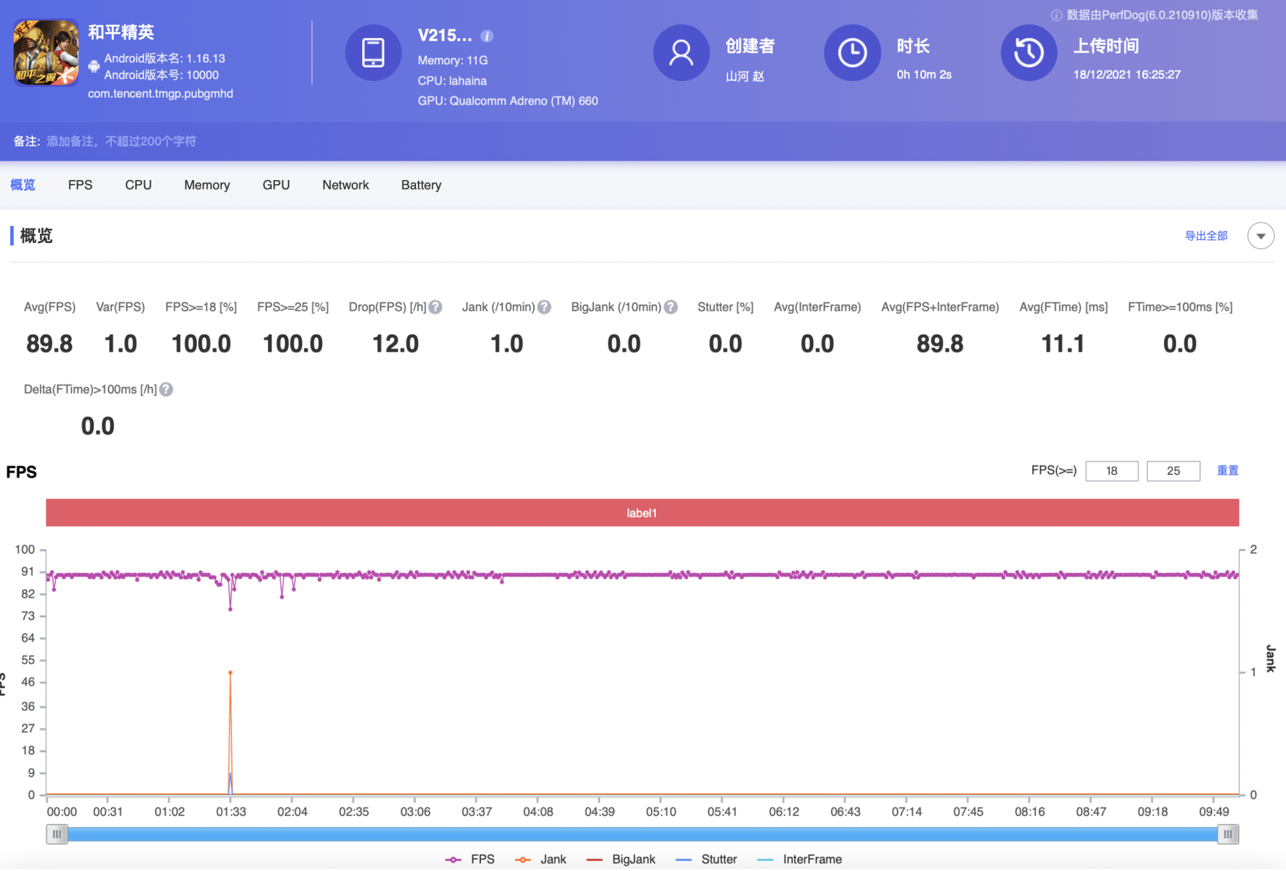Click the device info icon next to V215
The width and height of the screenshot is (1286, 871).
[x=487, y=36]
